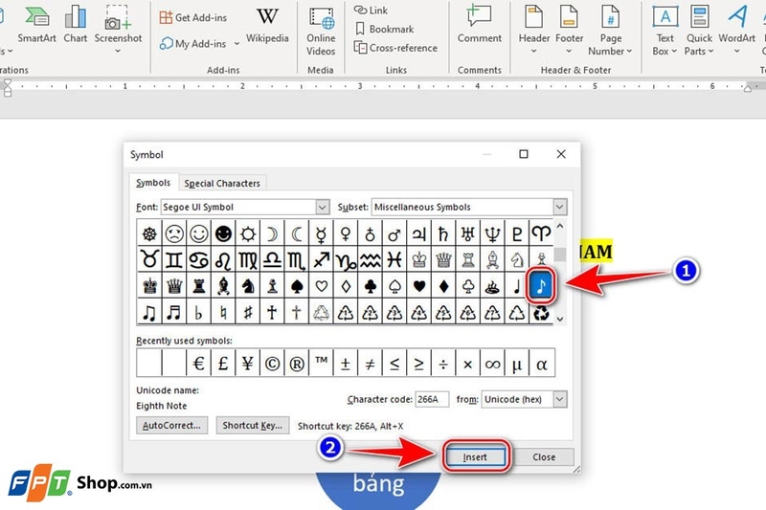
Task: Select the music flat sign symbol
Action: tap(199, 312)
